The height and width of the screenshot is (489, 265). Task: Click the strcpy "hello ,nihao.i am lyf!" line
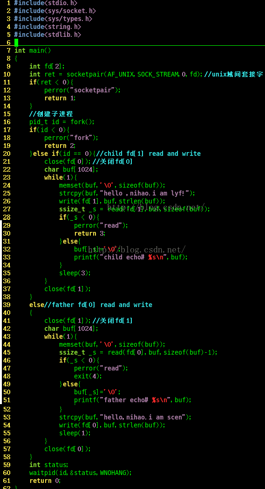coord(127,193)
